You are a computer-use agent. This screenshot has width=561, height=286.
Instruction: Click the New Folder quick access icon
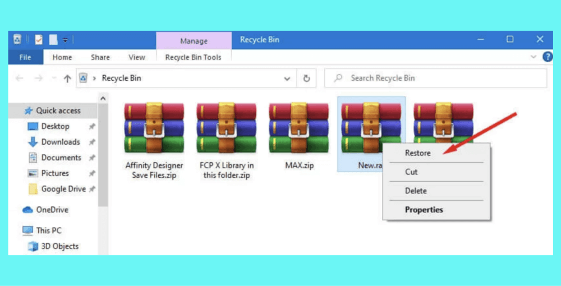pos(53,40)
